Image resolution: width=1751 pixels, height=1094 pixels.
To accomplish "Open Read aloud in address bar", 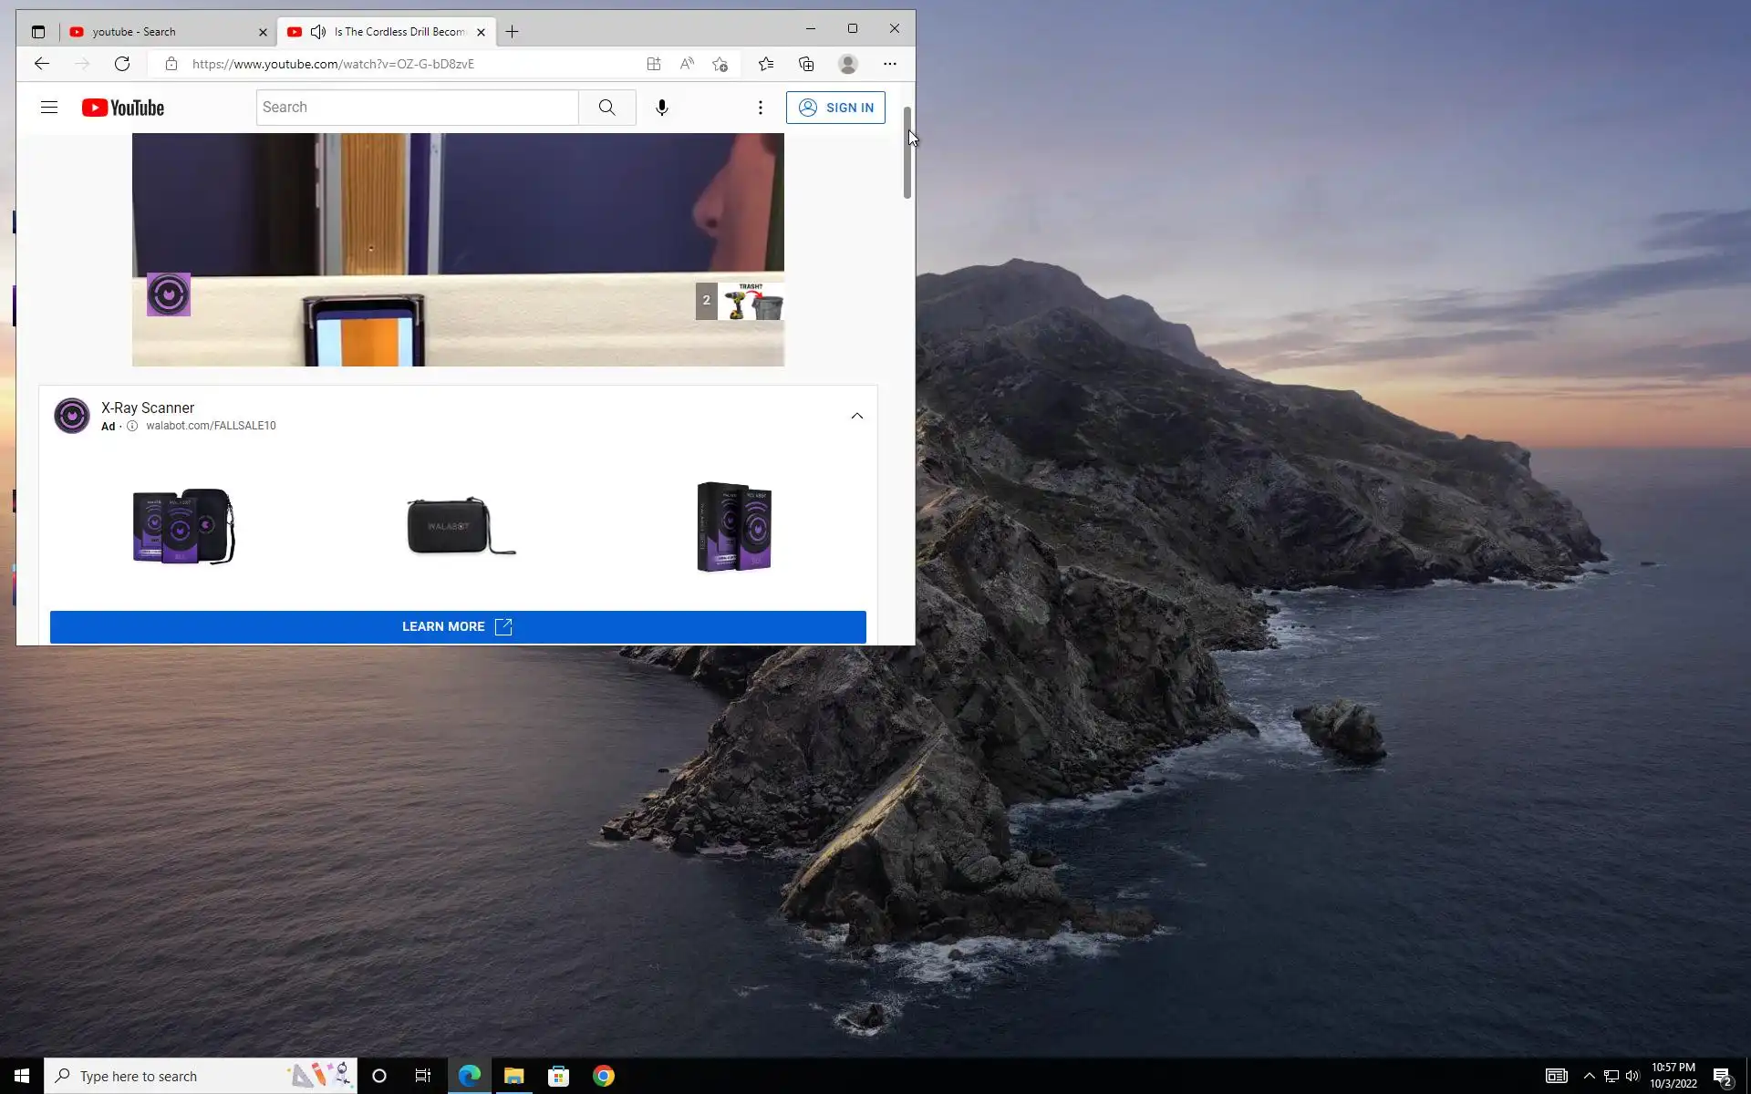I will [x=687, y=64].
